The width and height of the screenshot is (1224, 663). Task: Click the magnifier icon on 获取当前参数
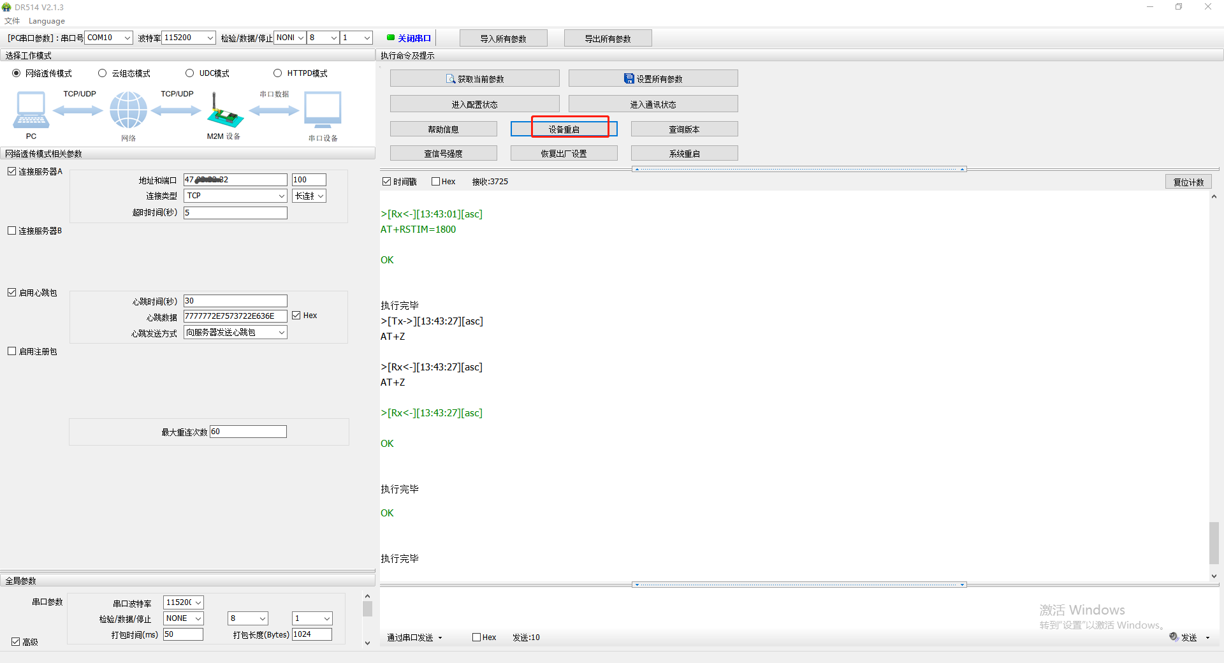[x=451, y=79]
